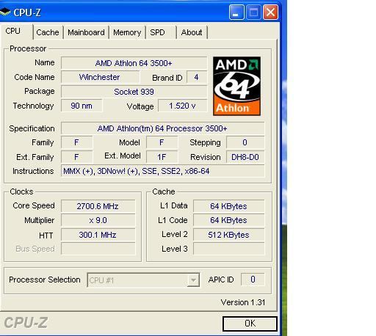Go to the About tab
Screen dimensions: 376x336
click(192, 32)
